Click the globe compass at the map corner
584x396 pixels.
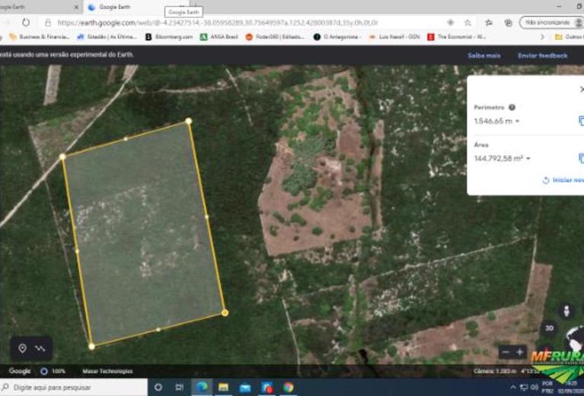pos(576,338)
